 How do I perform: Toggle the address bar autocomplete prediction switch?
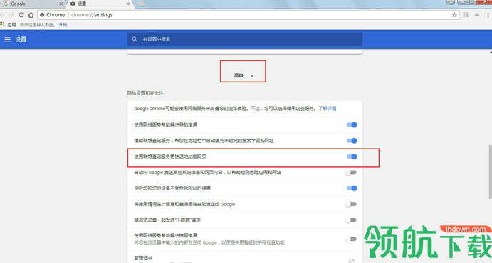pos(352,141)
